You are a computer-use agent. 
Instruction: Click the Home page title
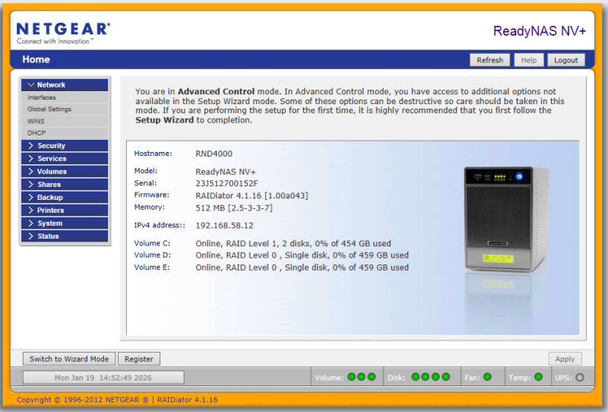36,59
